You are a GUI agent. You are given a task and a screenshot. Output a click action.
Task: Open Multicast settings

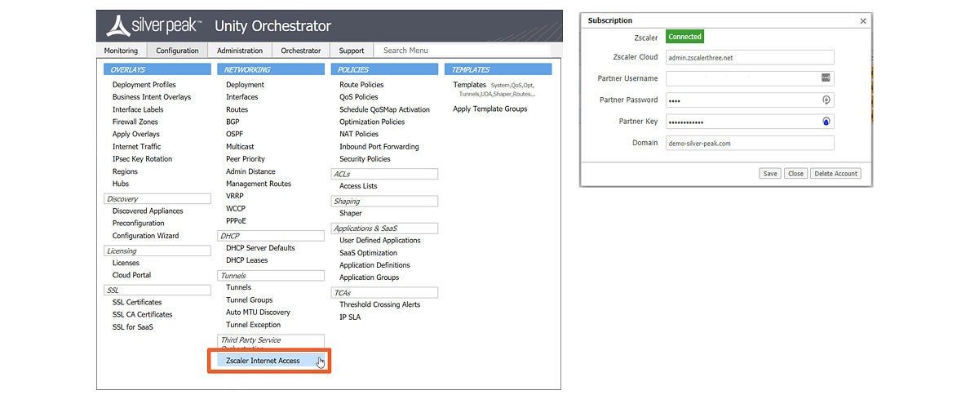coord(240,147)
